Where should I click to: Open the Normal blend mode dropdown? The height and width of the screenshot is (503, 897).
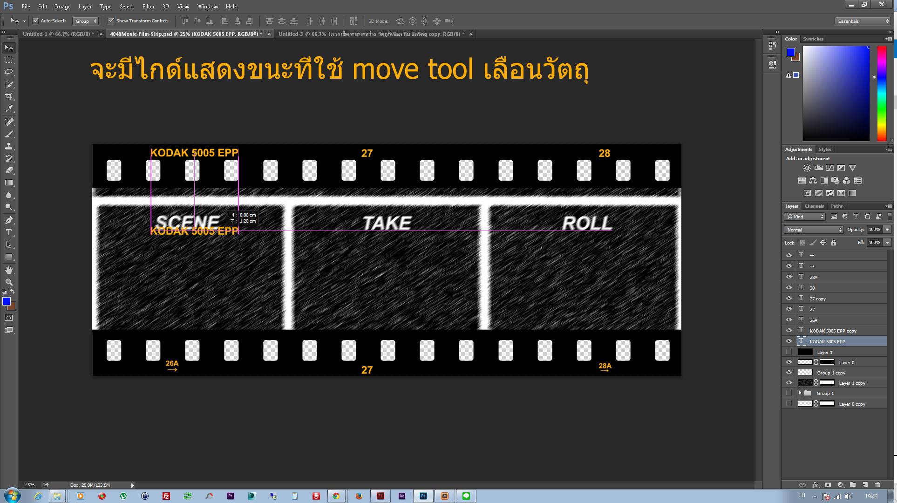pos(814,230)
